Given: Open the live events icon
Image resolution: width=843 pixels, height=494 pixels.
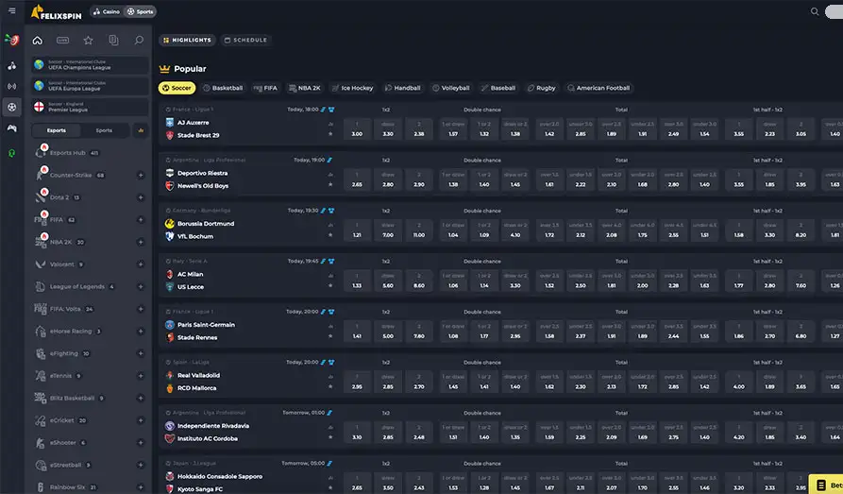Looking at the screenshot, I should pos(63,41).
